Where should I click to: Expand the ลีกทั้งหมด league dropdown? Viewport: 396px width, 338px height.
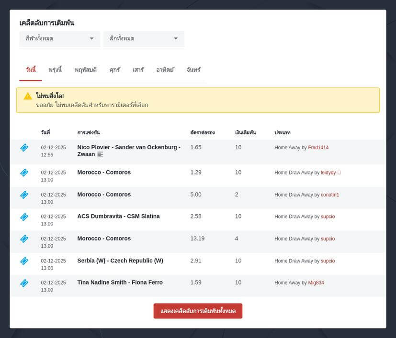point(144,39)
